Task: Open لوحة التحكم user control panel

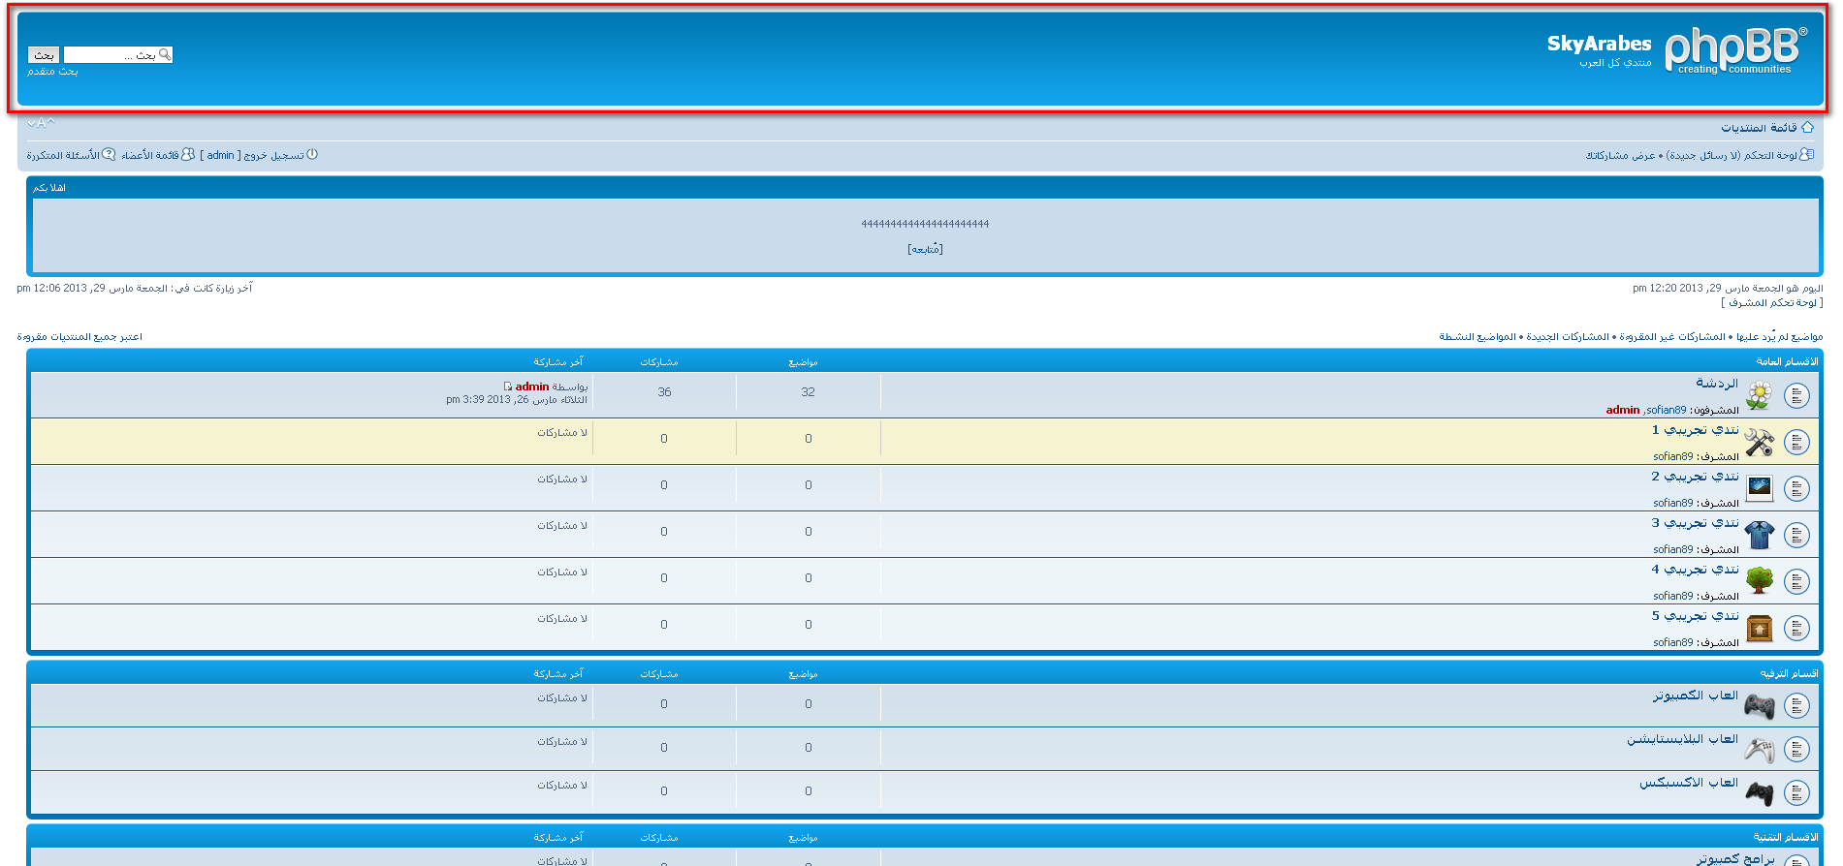Action: [1770, 155]
